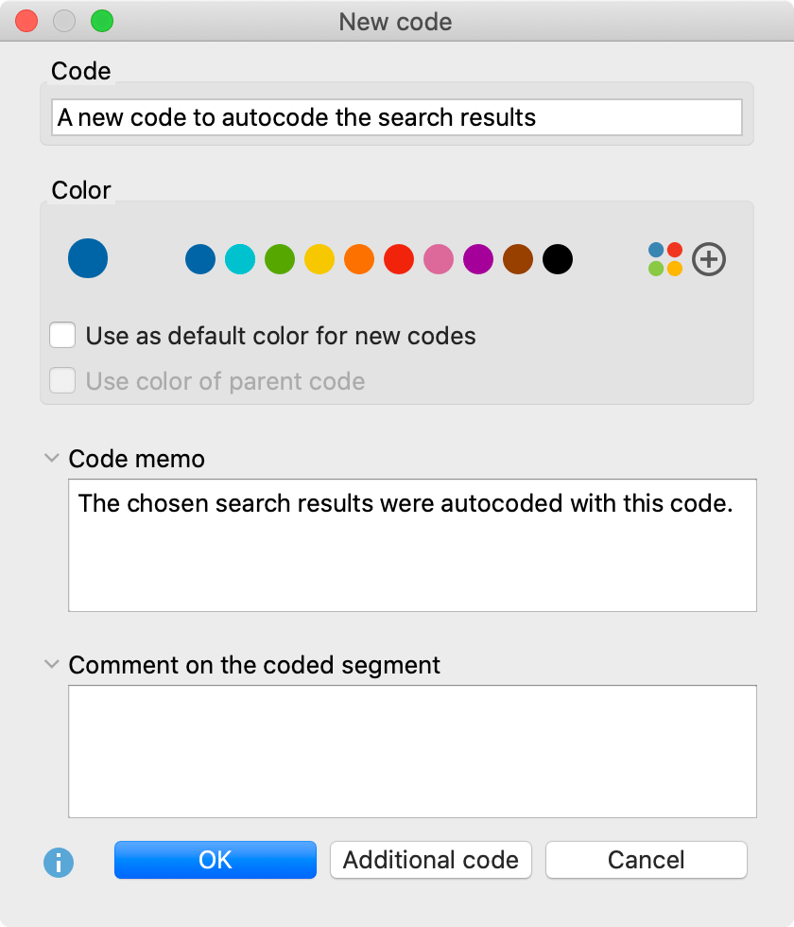Image resolution: width=794 pixels, height=927 pixels.
Task: Click the large current color preview circle
Action: tap(88, 258)
